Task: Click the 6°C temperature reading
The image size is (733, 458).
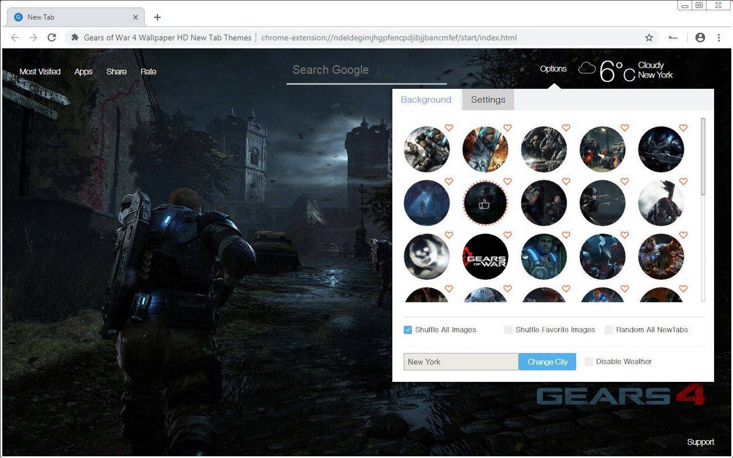Action: 617,71
